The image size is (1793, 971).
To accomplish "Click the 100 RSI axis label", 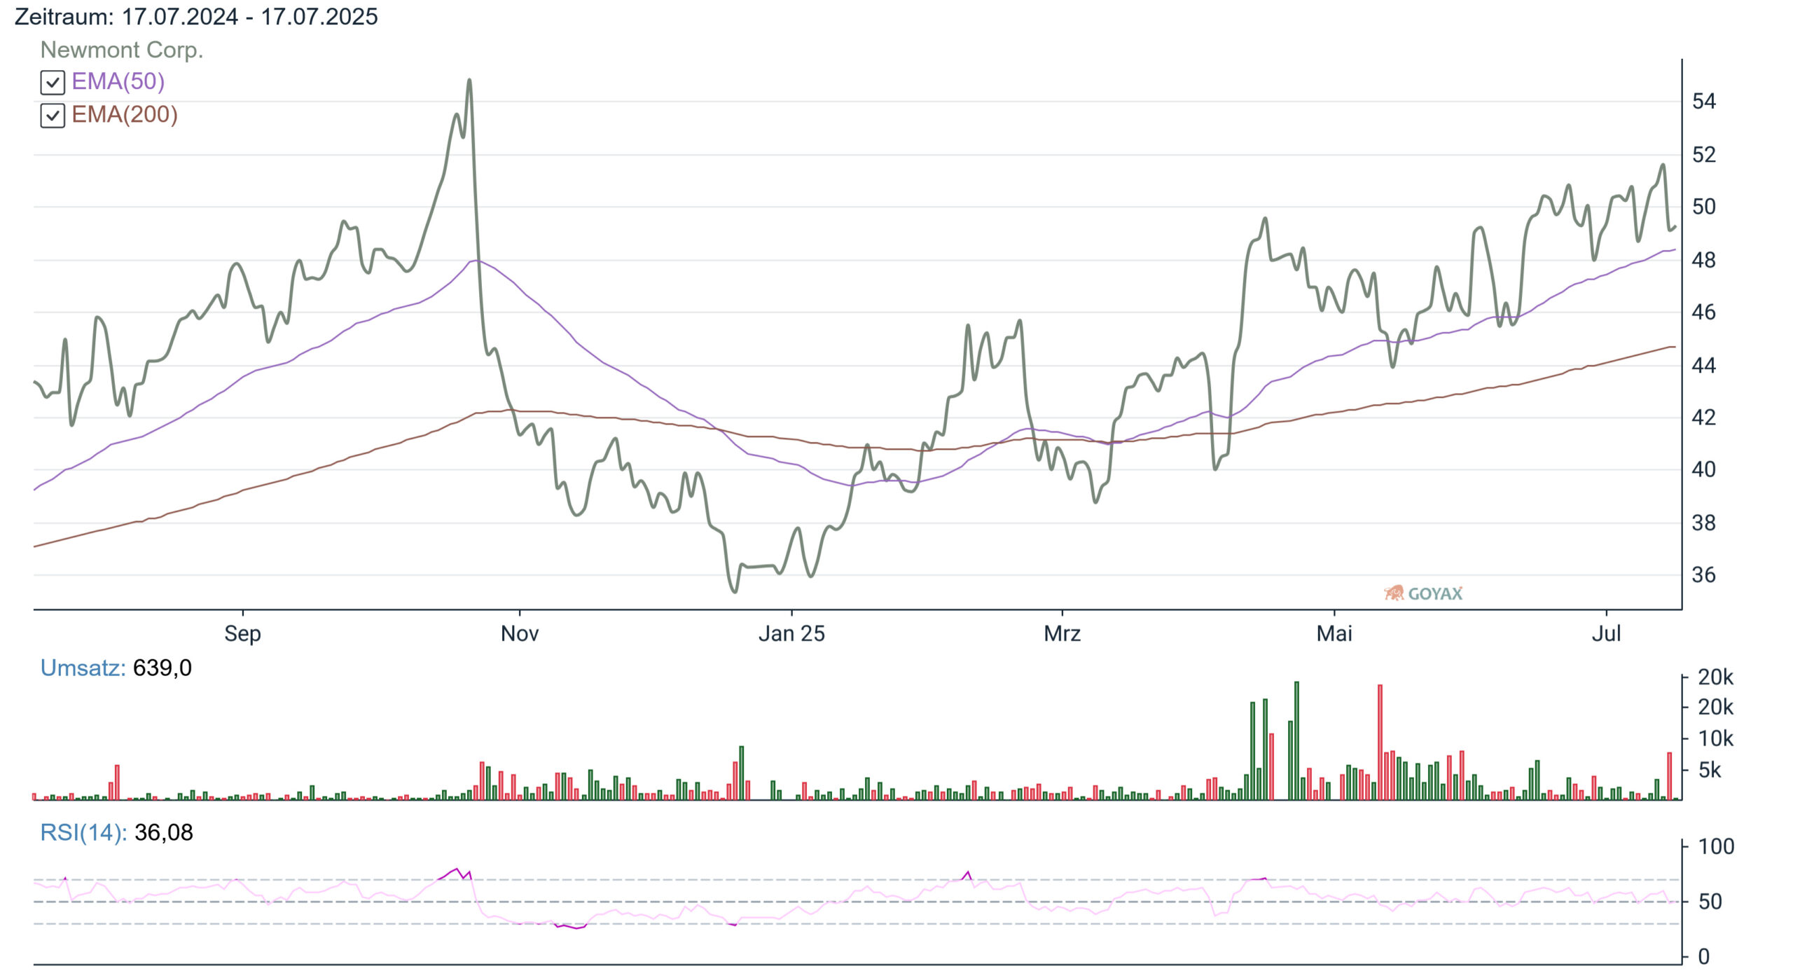I will pos(1716,846).
